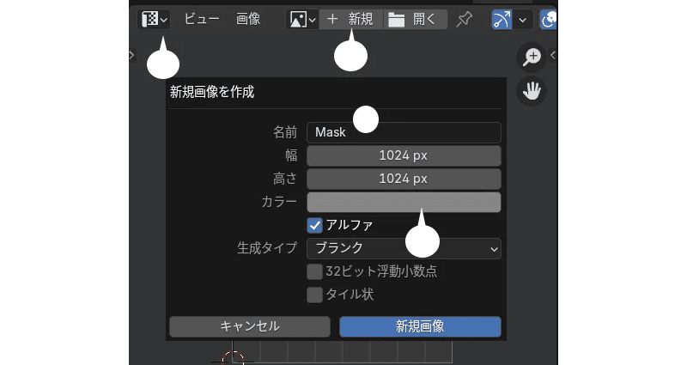The image size is (687, 365).
Task: Open the カラー swatch picker
Action: coord(404,202)
